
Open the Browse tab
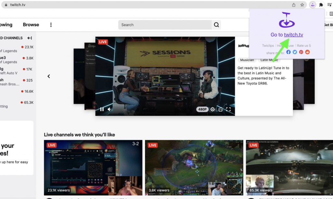(x=31, y=25)
